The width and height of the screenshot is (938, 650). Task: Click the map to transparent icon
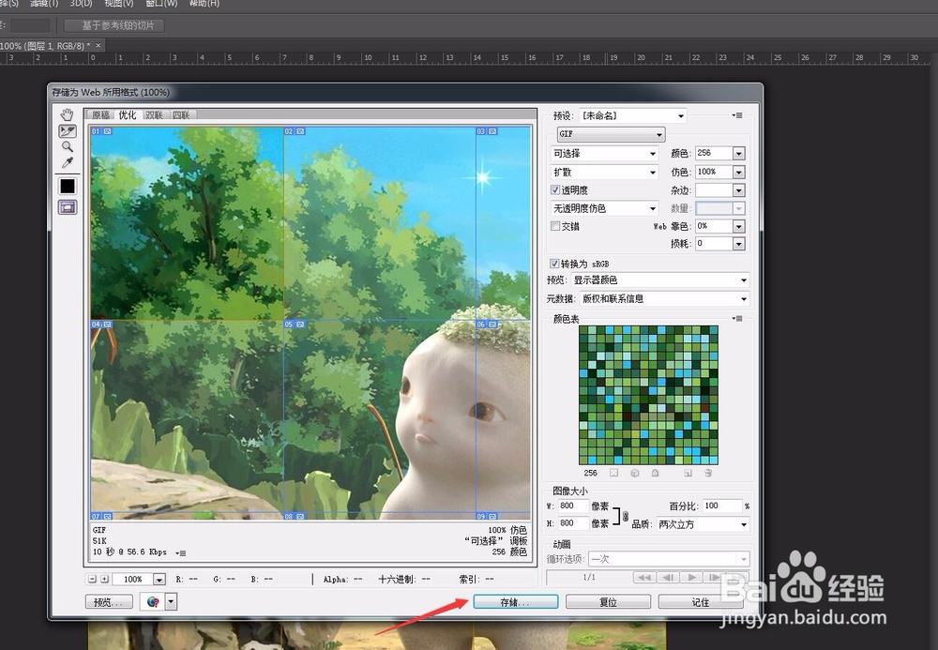[613, 473]
